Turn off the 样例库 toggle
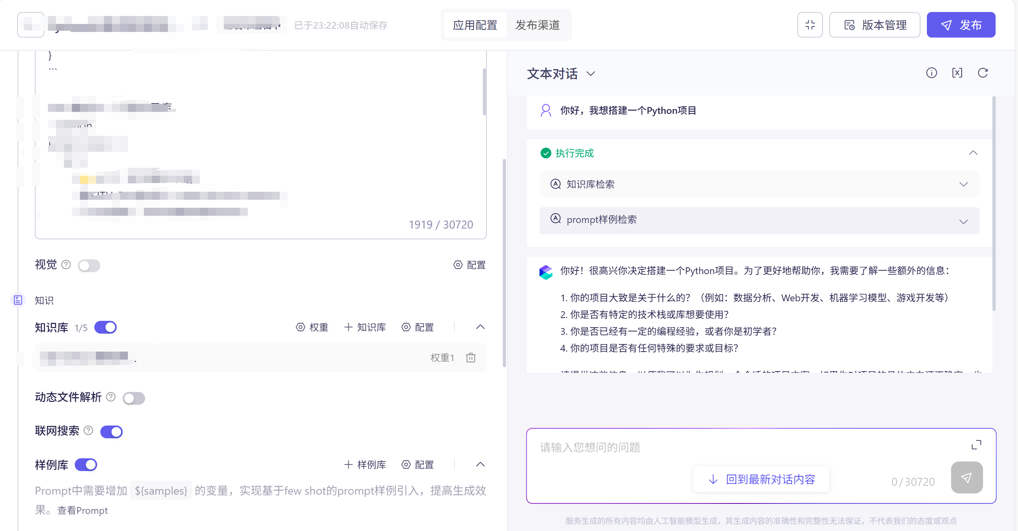1018x531 pixels. click(x=86, y=465)
